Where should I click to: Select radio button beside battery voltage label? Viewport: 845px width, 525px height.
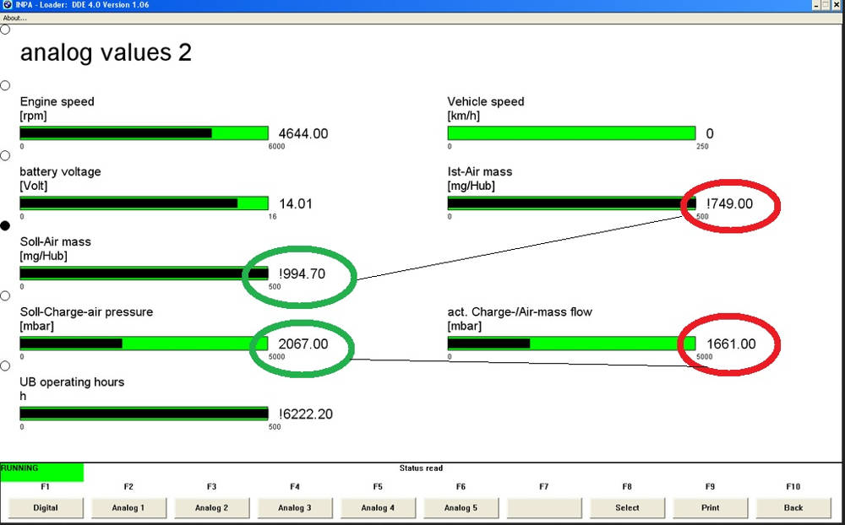click(x=5, y=155)
